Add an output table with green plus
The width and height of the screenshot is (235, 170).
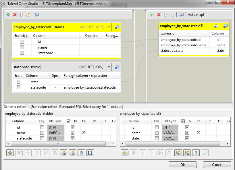point(152,15)
